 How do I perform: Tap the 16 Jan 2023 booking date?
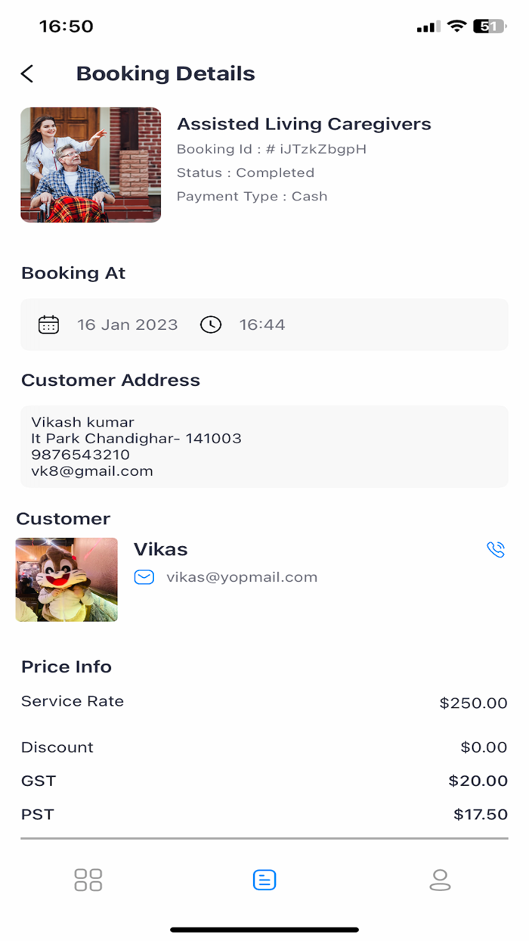pyautogui.click(x=128, y=325)
